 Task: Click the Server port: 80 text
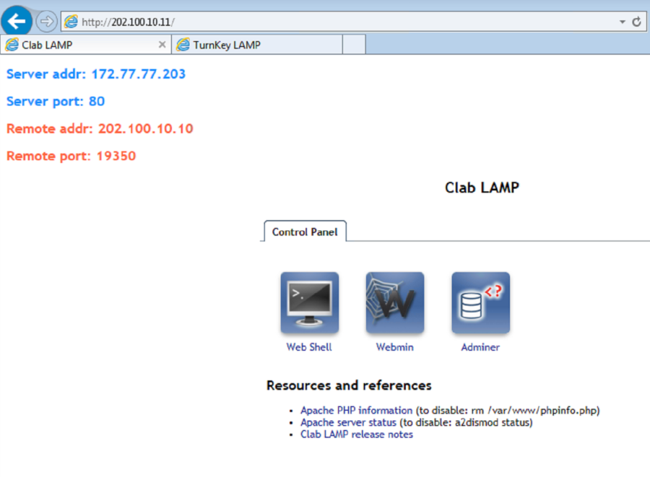tap(56, 102)
